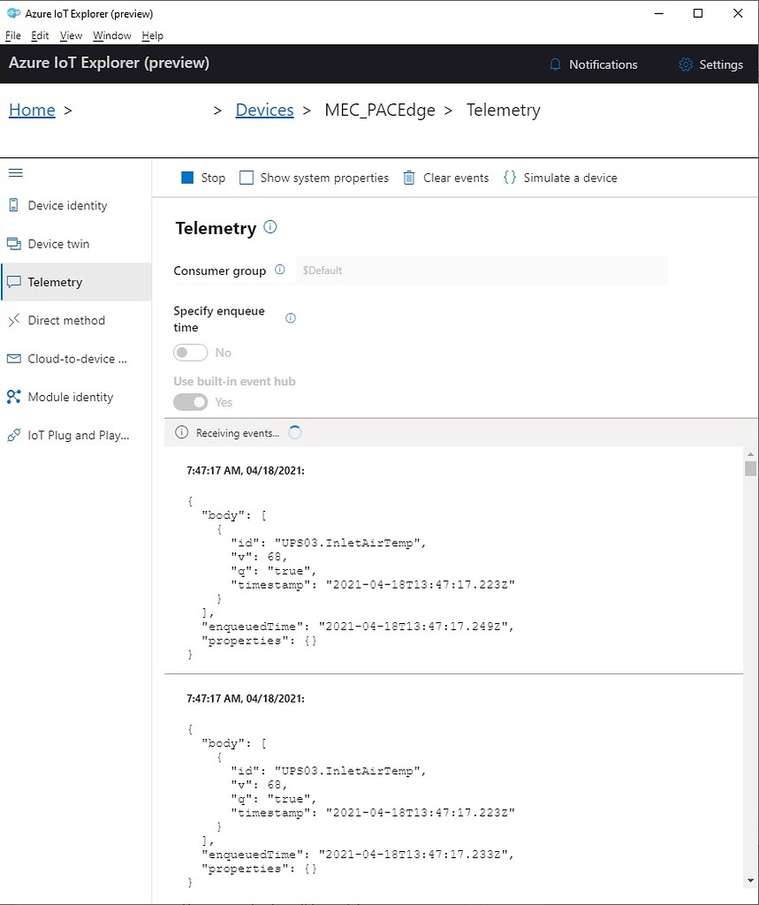Open Notifications via the bell icon

click(x=555, y=64)
